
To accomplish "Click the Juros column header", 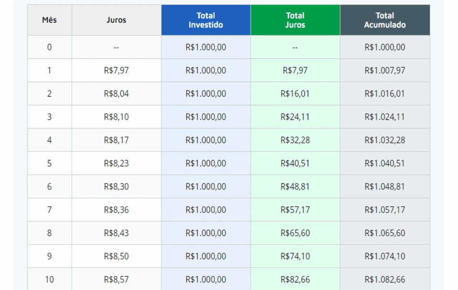I will pos(116,20).
